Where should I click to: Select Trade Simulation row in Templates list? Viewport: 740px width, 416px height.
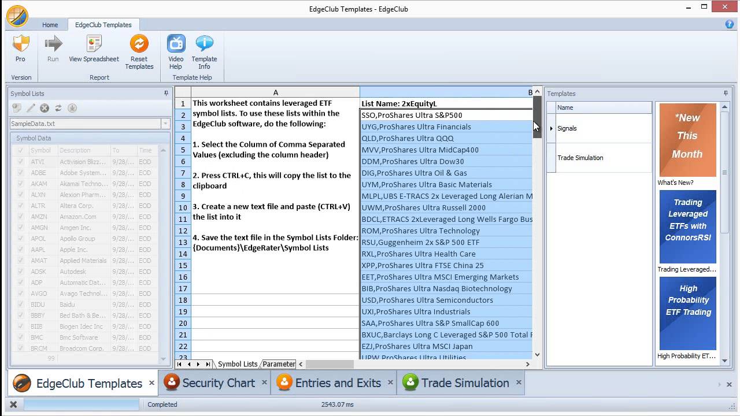tap(600, 158)
